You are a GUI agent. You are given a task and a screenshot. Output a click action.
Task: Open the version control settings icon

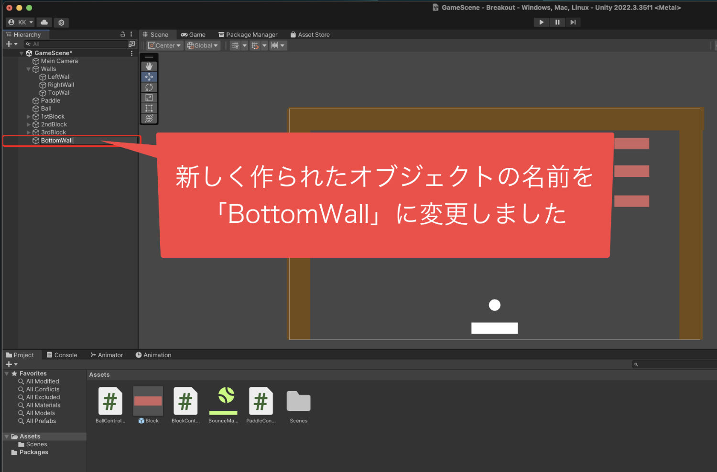click(61, 22)
